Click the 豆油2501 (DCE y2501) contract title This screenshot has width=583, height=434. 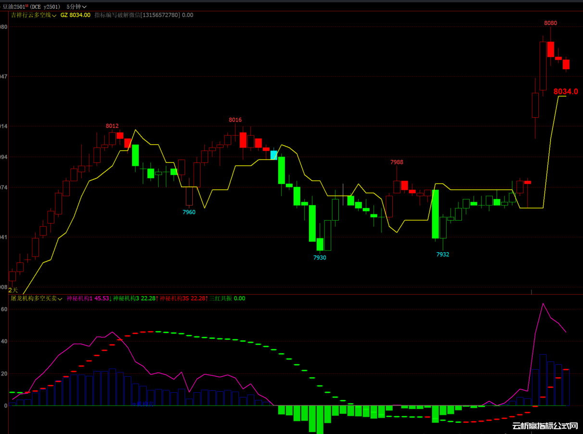(30, 7)
